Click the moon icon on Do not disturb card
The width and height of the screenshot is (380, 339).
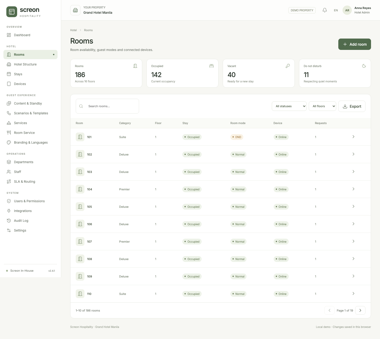364,66
